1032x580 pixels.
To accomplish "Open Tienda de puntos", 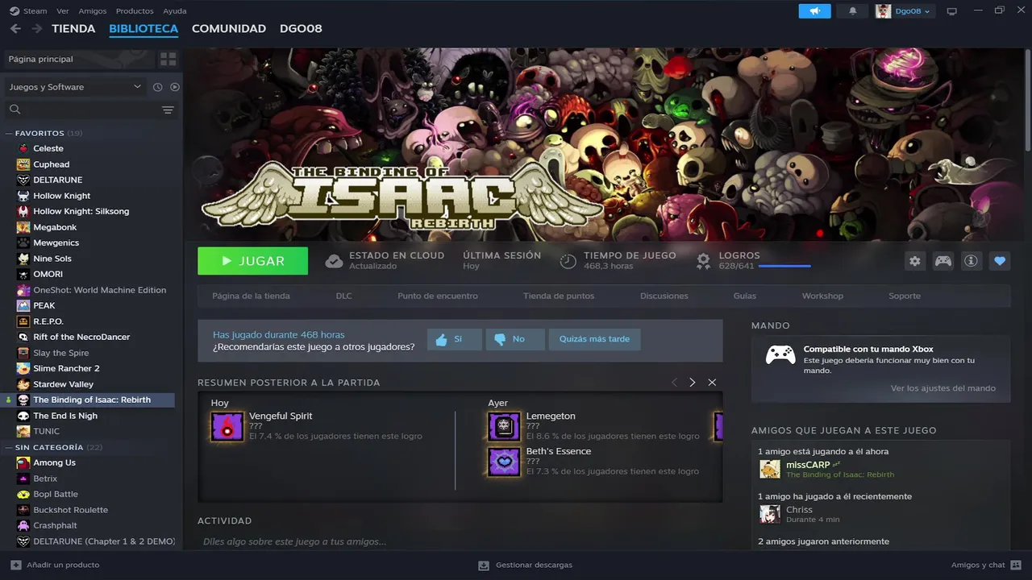I will (x=559, y=296).
